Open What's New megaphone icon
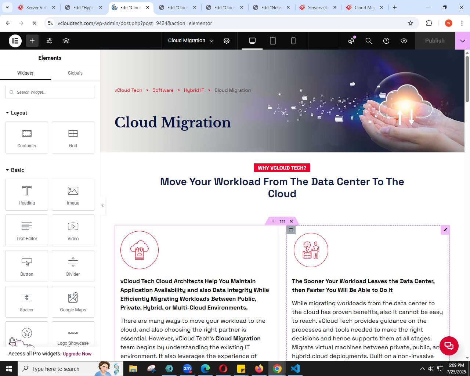The image size is (470, 376). click(x=351, y=41)
